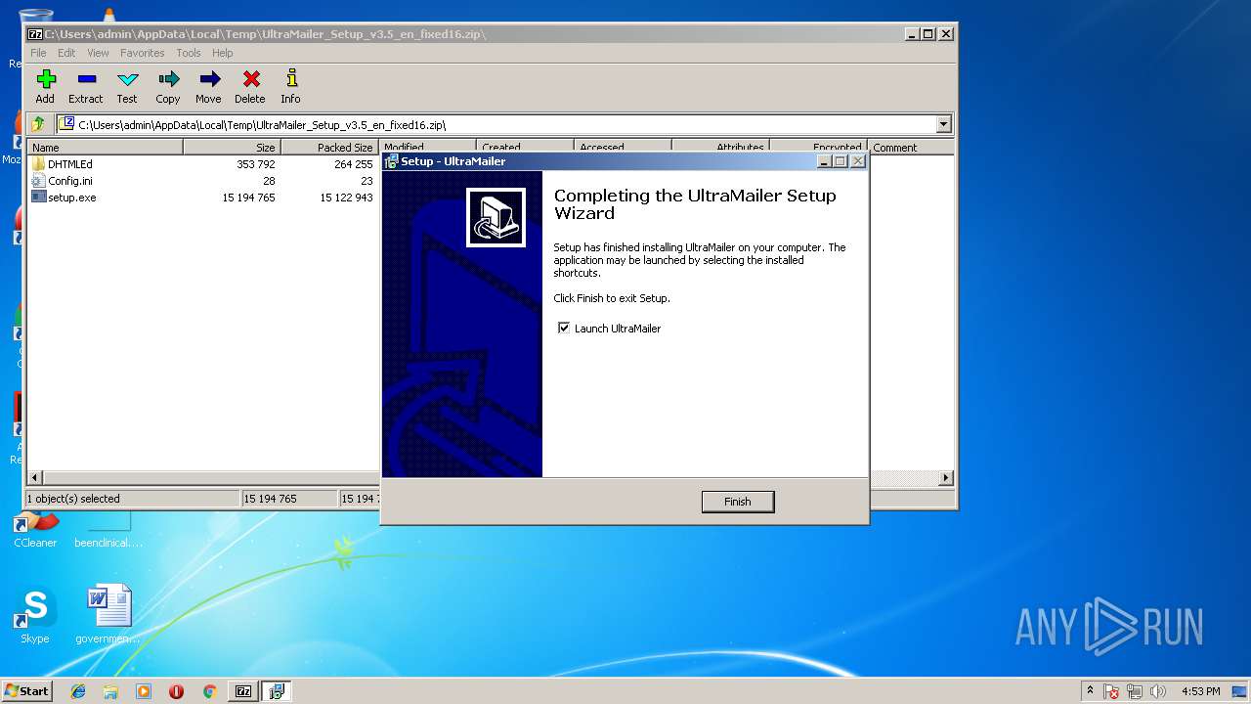Sort by the Comment column header
Screen dimensions: 1251x704
[x=911, y=148]
